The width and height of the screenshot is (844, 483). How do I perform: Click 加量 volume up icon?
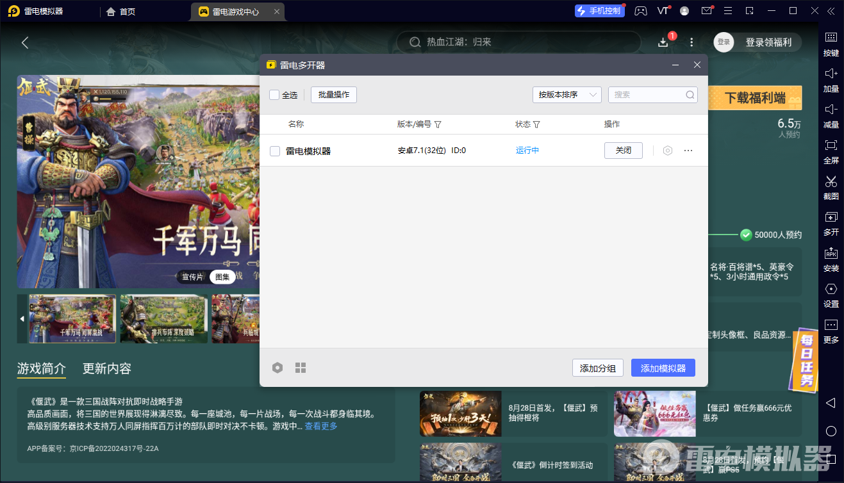831,74
